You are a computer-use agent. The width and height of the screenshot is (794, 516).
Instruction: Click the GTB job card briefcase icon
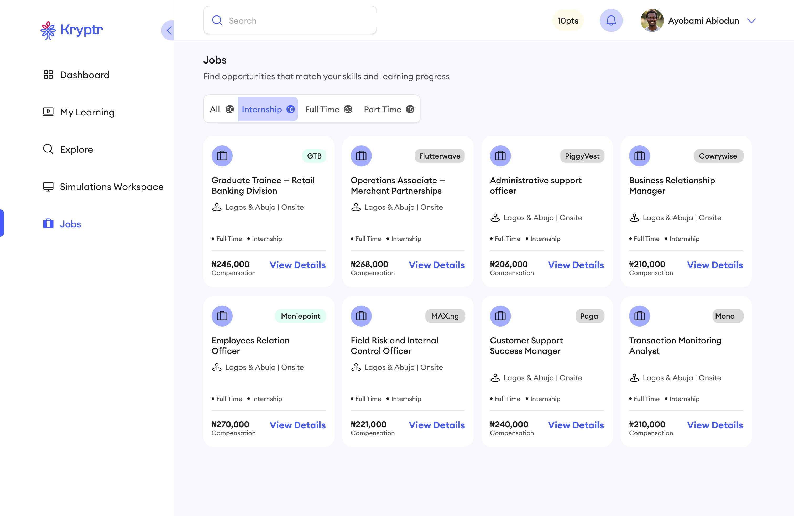pyautogui.click(x=222, y=156)
